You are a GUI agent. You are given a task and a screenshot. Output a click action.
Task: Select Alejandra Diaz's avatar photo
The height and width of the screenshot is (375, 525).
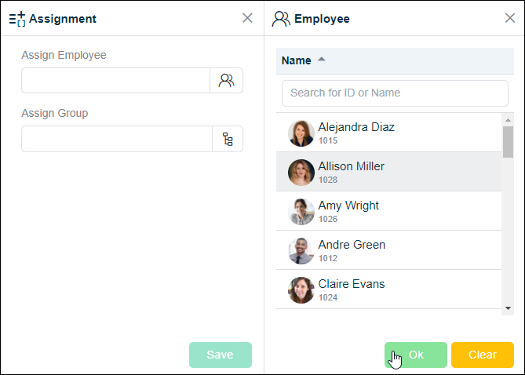click(x=301, y=133)
